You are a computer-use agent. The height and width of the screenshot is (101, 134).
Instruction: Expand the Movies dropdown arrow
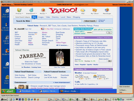(46, 13)
